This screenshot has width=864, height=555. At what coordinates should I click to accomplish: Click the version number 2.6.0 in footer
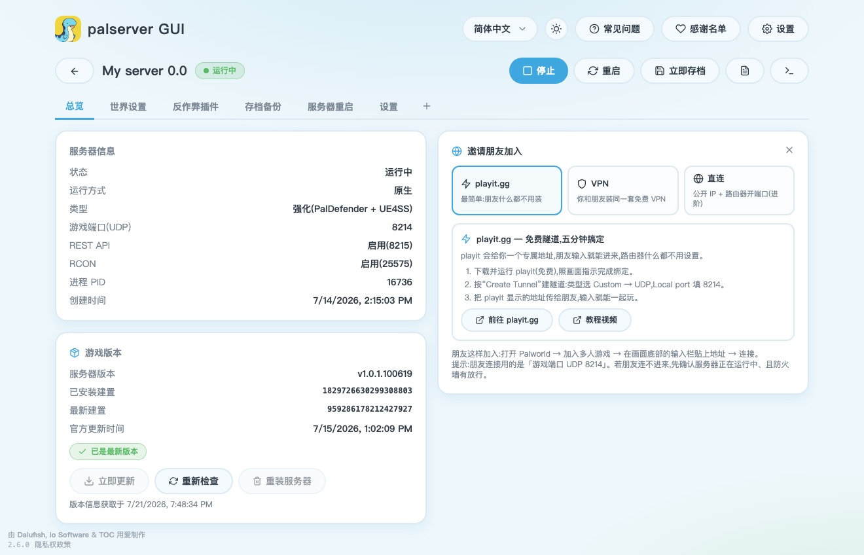click(18, 545)
